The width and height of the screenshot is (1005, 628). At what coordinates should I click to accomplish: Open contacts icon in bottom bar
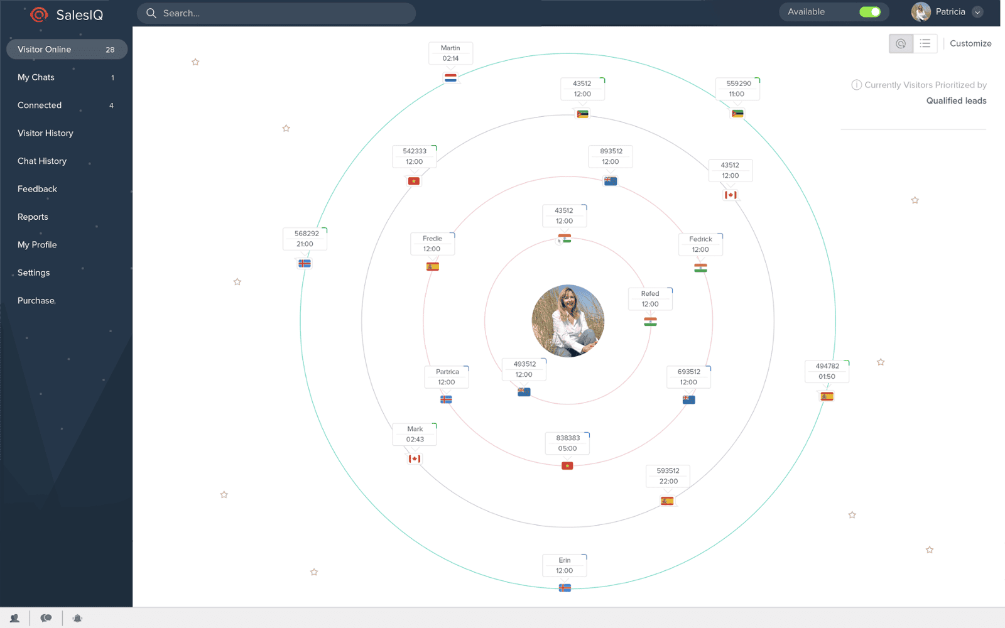[x=14, y=619]
